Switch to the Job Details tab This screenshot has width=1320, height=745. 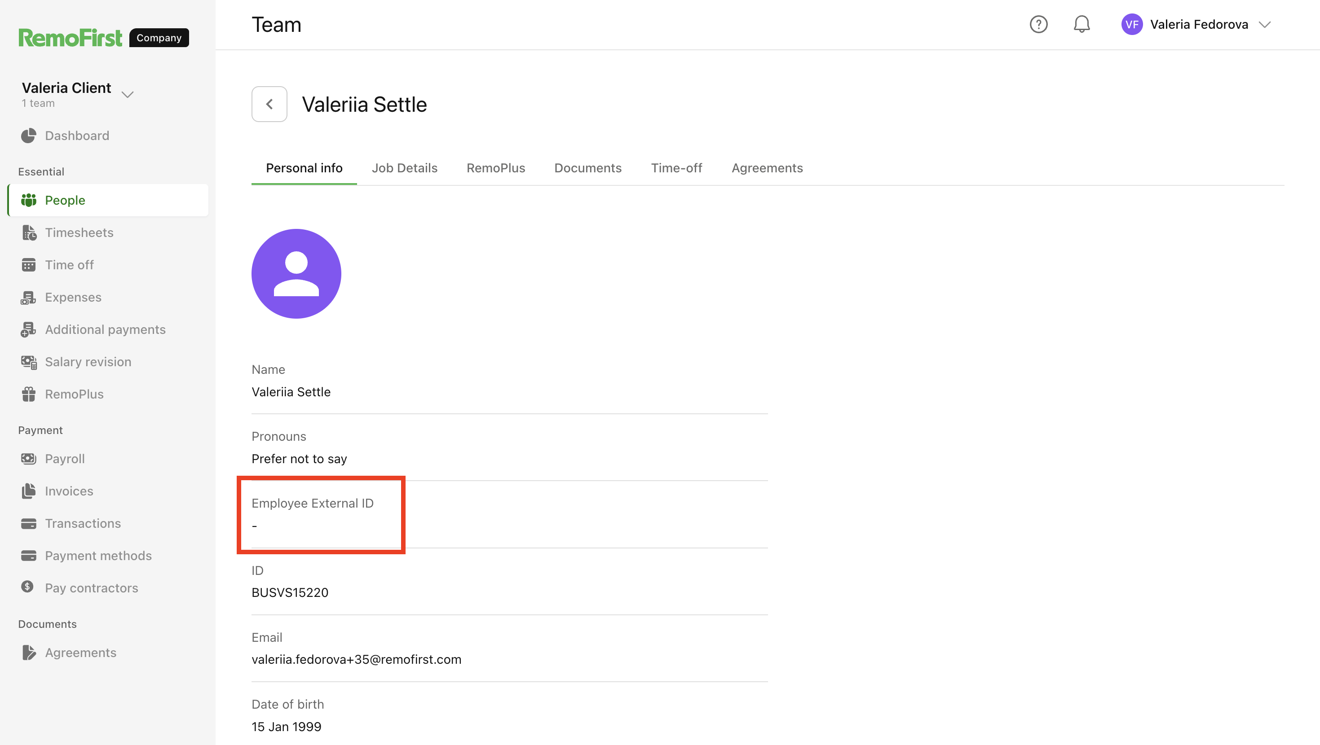pos(404,168)
